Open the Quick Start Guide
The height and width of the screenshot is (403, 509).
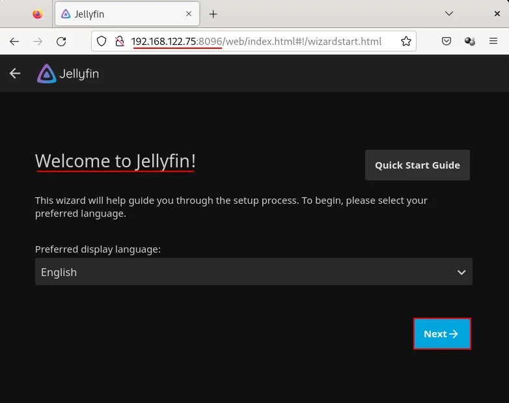pos(417,165)
